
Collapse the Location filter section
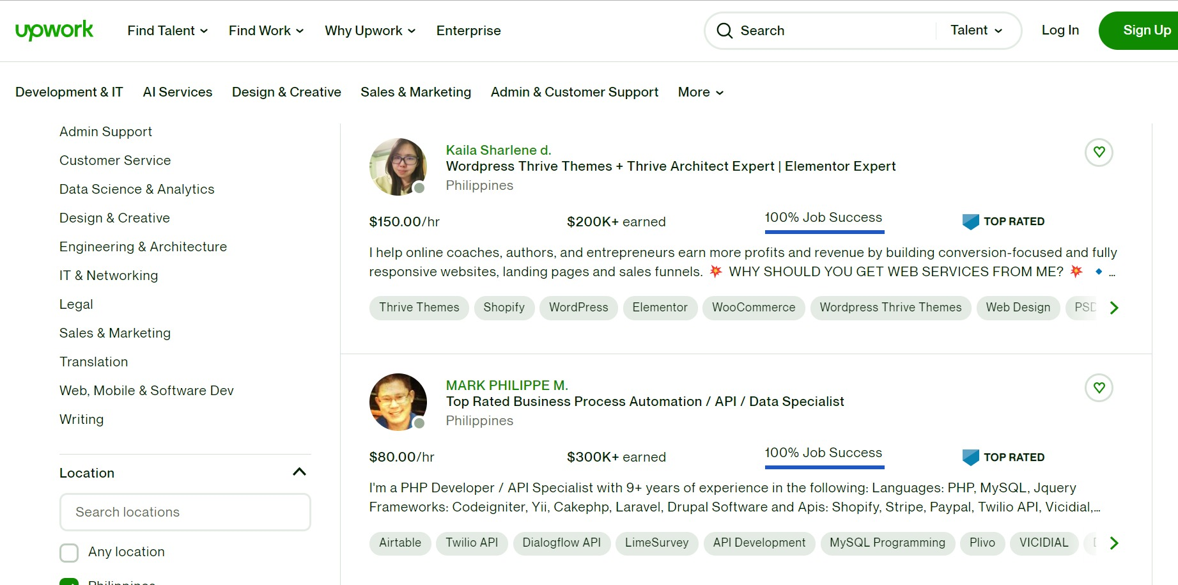pyautogui.click(x=299, y=472)
